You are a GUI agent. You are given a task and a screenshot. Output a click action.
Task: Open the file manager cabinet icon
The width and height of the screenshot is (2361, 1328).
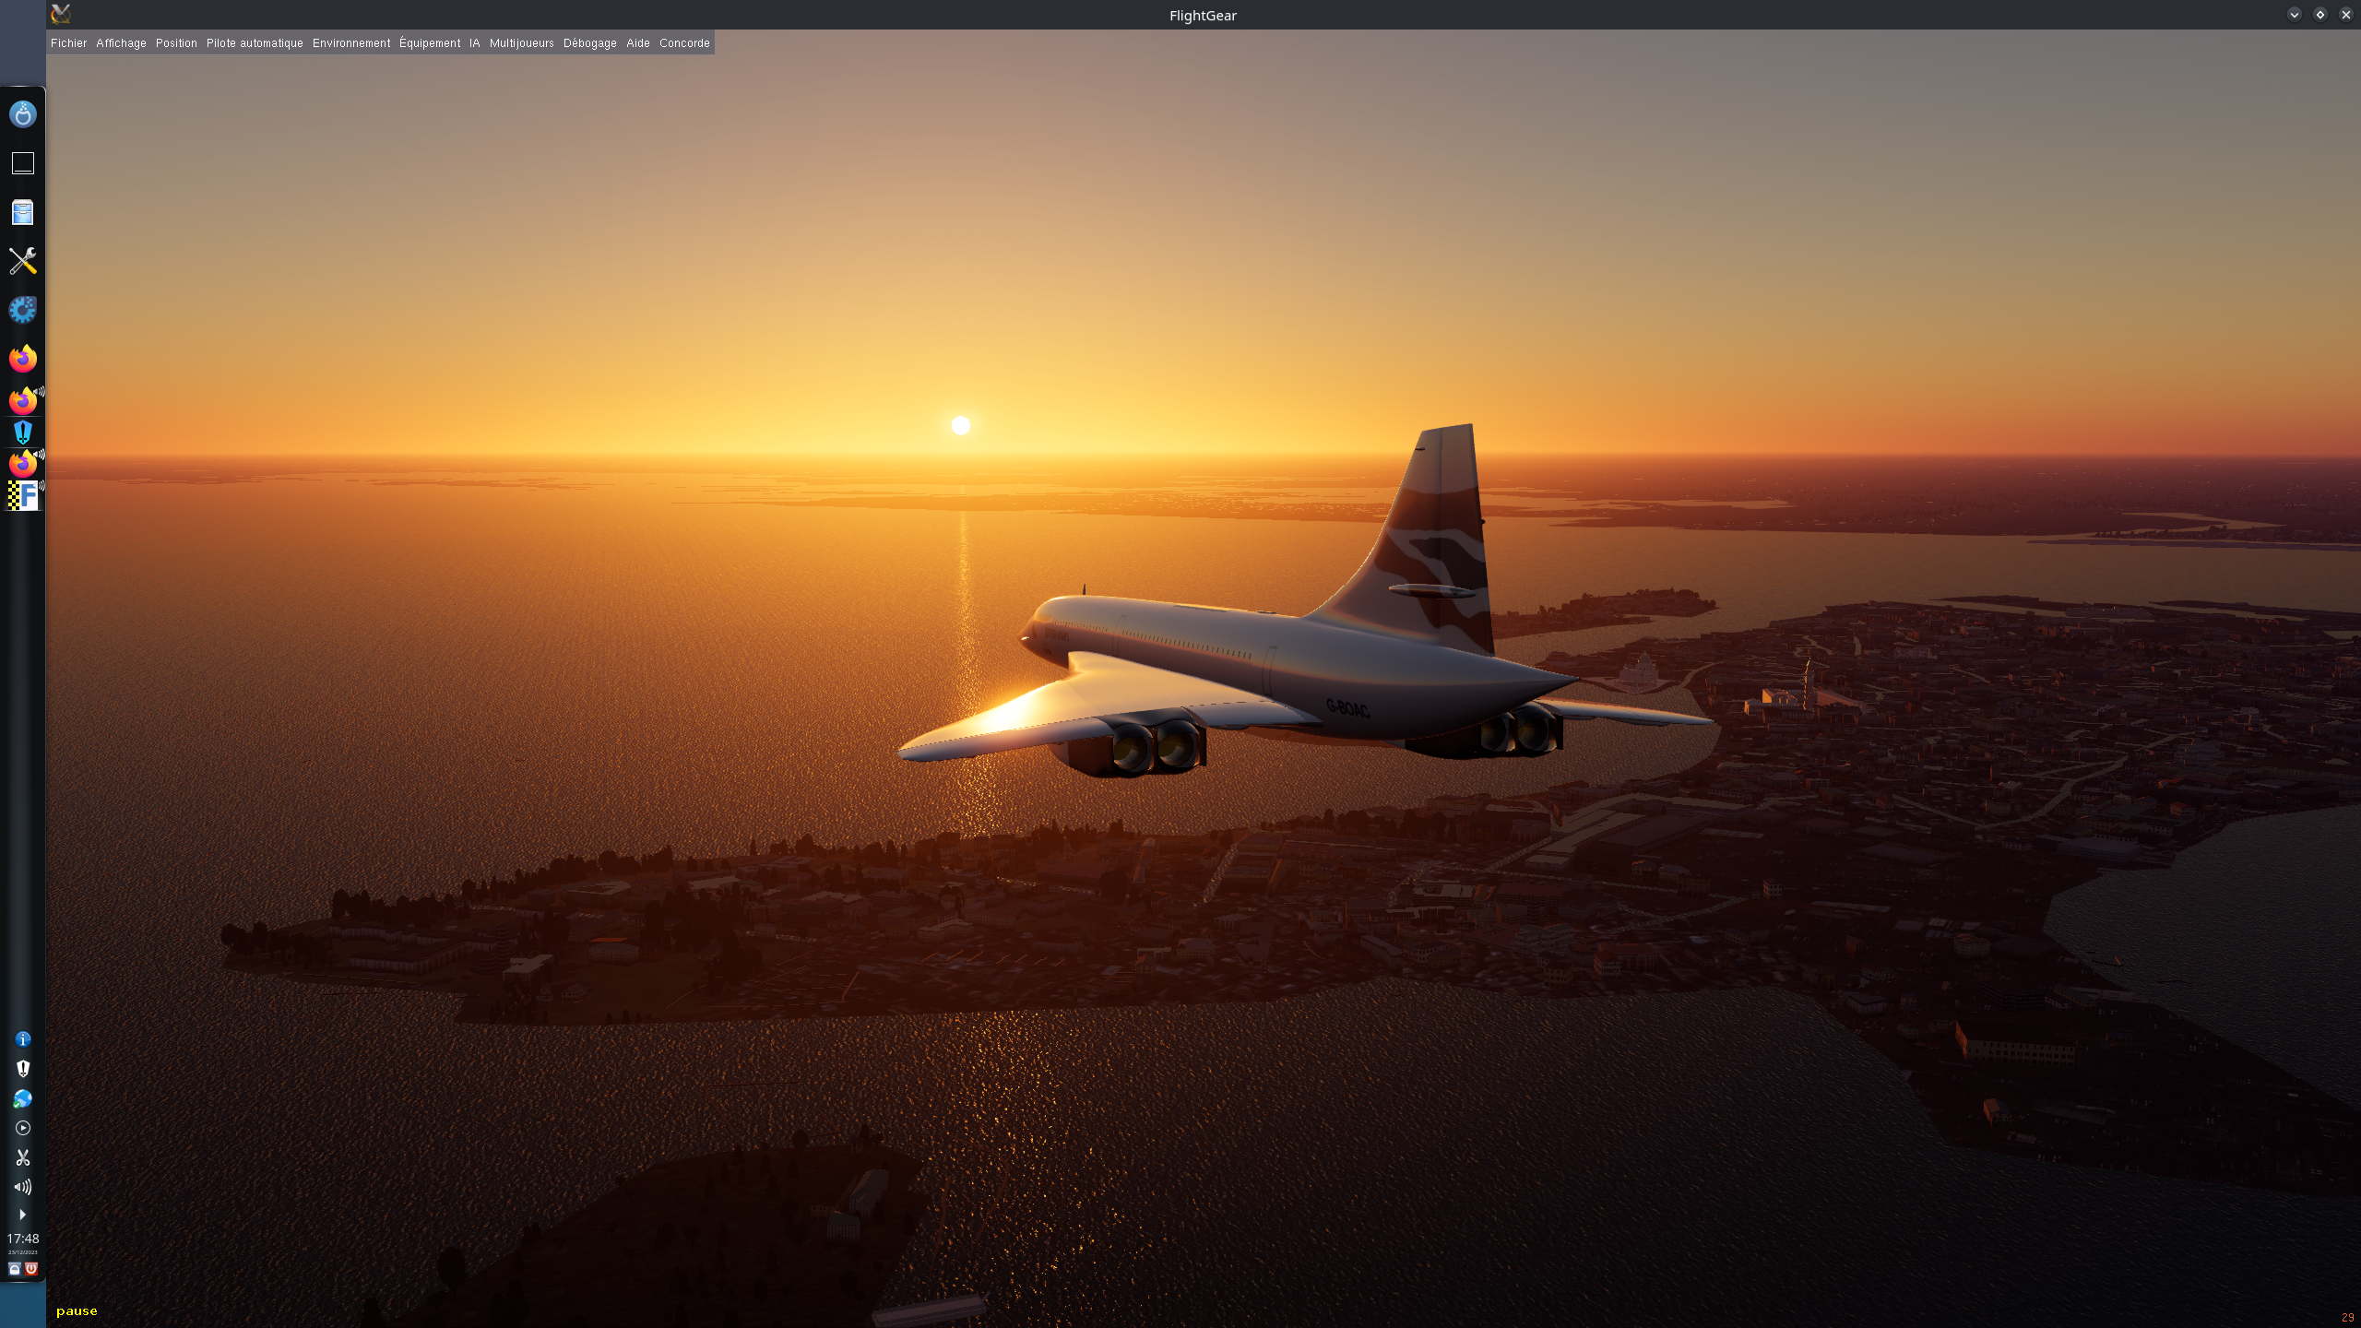[x=23, y=212]
